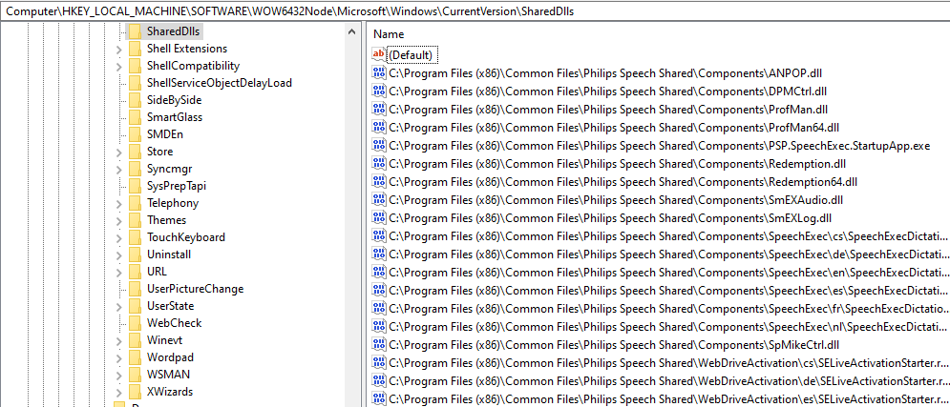Select the SpeechExec\nl SpeechExecDictation value name
Image resolution: width=950 pixels, height=407 pixels.
667,326
